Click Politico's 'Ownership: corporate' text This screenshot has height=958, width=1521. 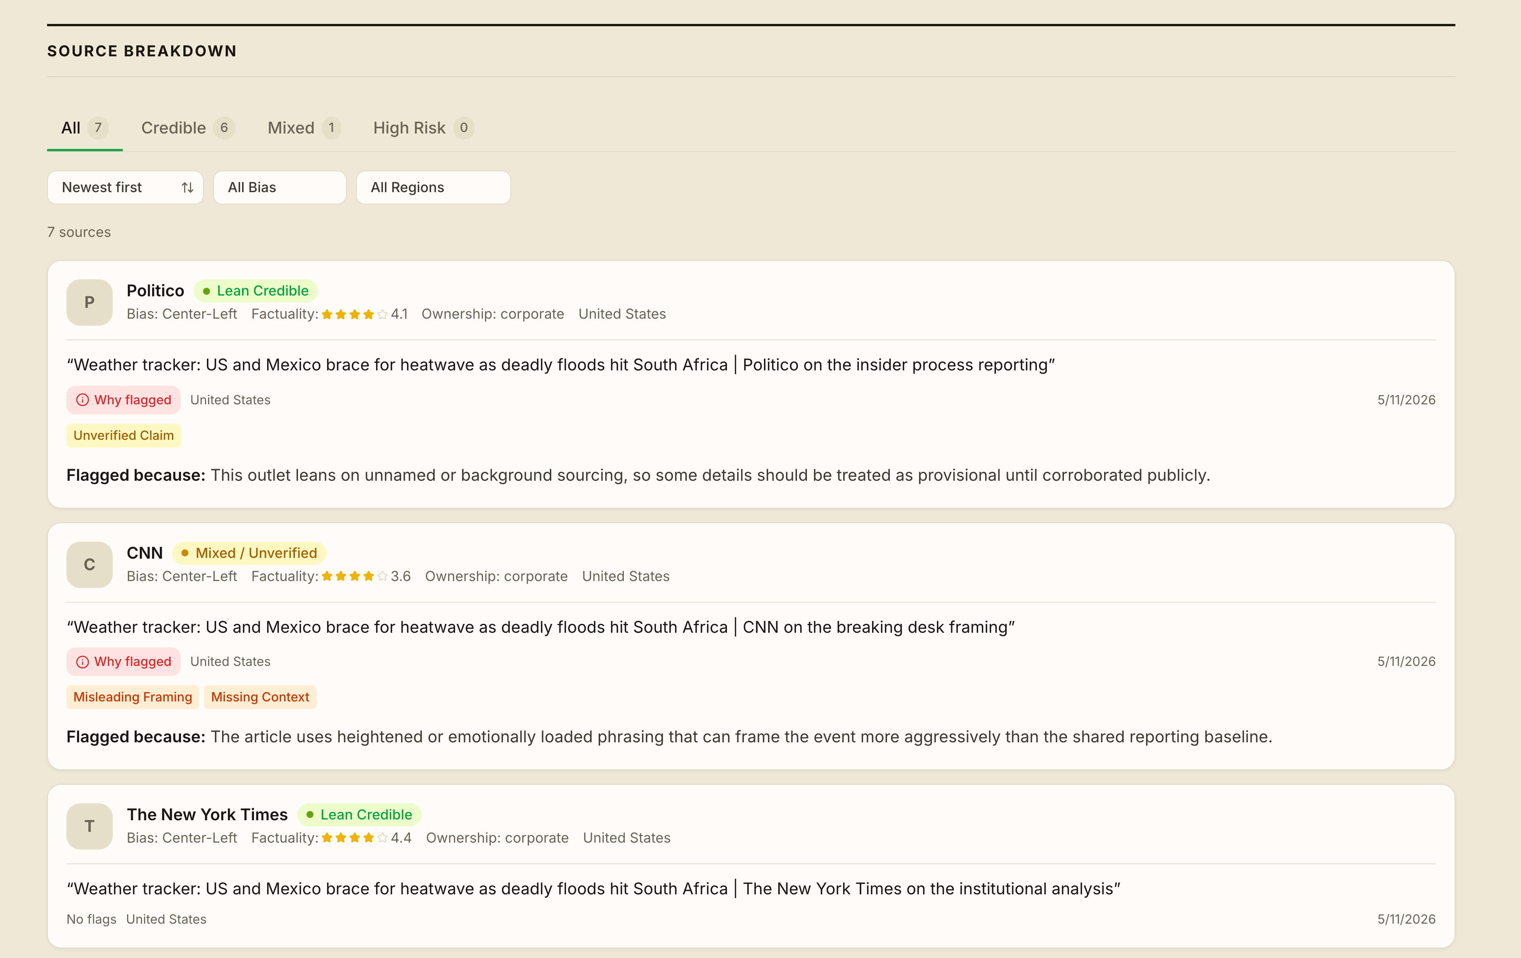tap(493, 314)
